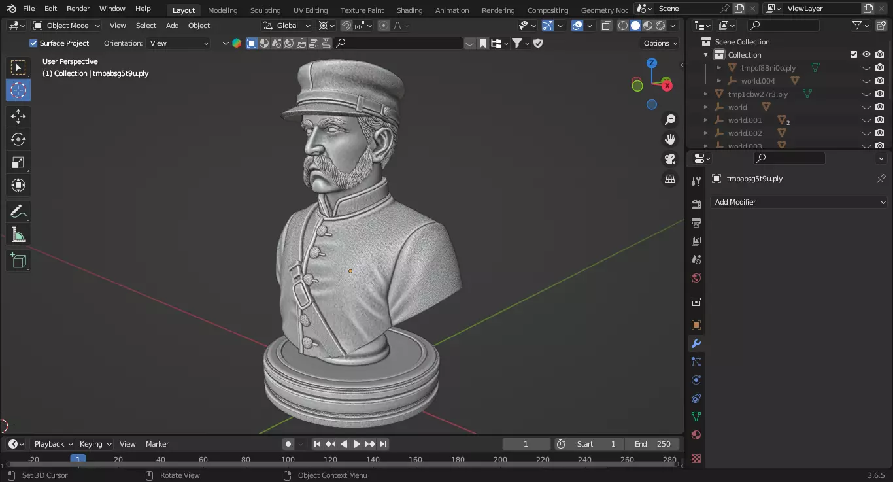893x482 pixels.
Task: Open the World properties tab
Action: 696,278
